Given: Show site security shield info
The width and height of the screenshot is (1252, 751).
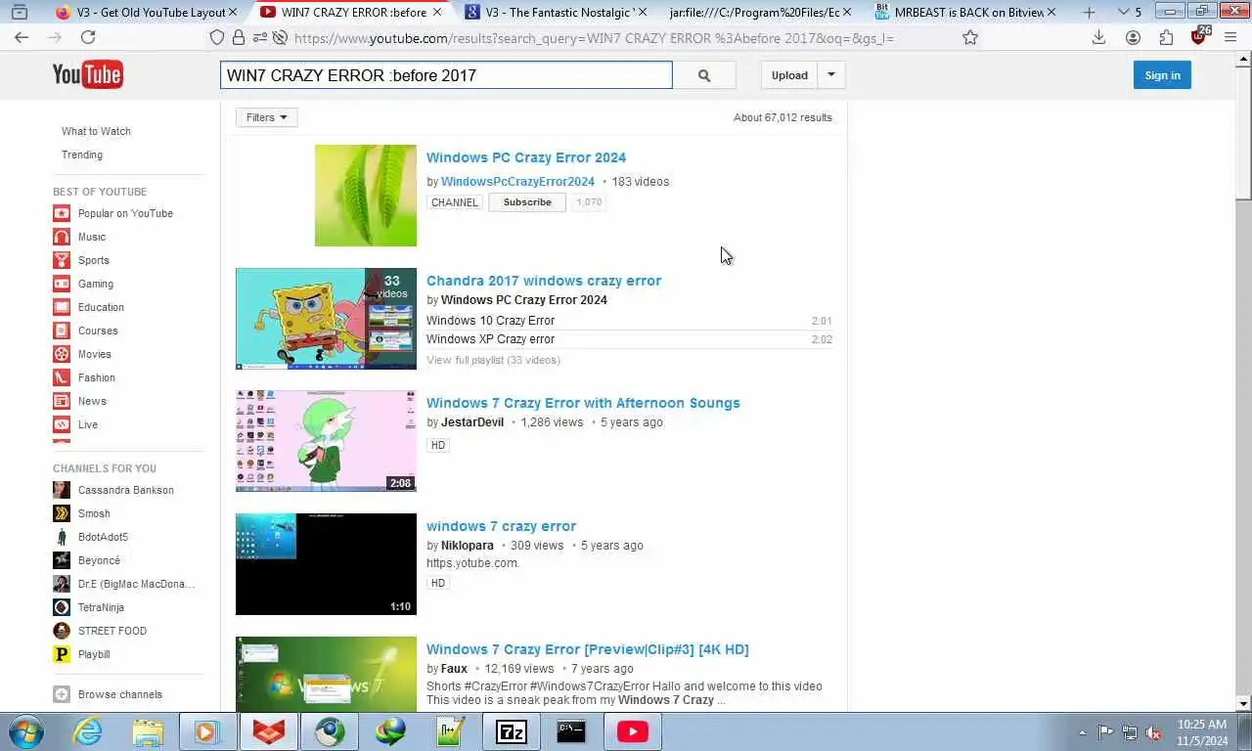Looking at the screenshot, I should pos(217,37).
